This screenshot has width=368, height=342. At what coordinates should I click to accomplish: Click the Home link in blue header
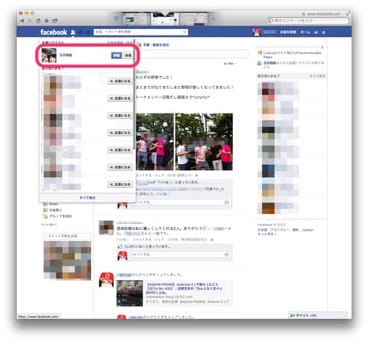(305, 32)
